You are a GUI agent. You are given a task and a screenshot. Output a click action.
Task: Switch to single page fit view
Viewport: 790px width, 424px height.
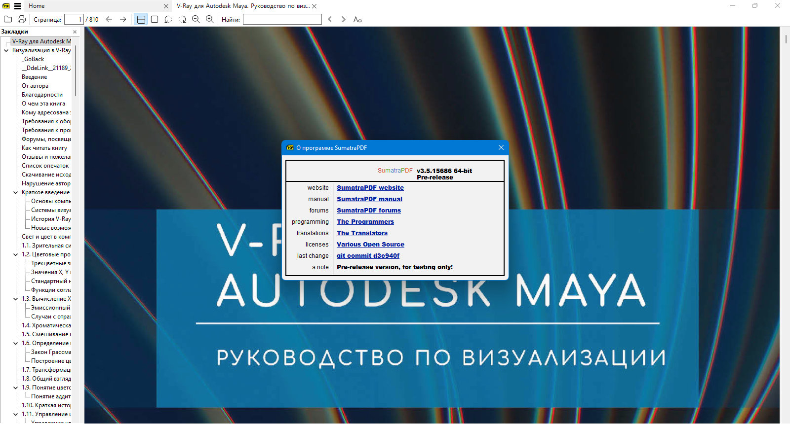coord(155,19)
